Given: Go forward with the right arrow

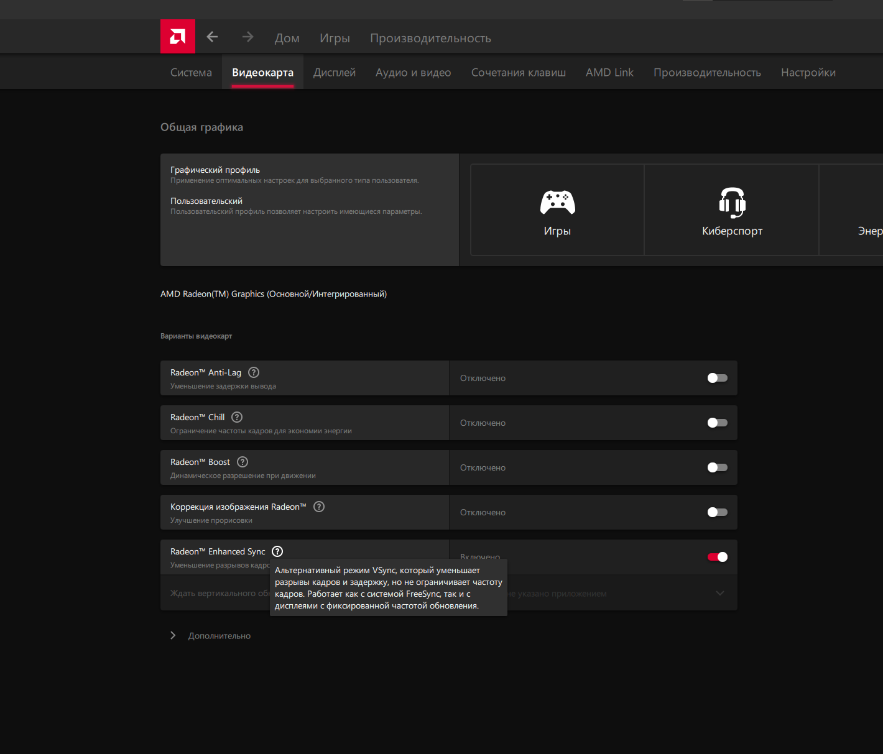Looking at the screenshot, I should point(247,37).
